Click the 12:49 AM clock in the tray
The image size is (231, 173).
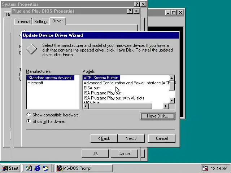pos(219,168)
